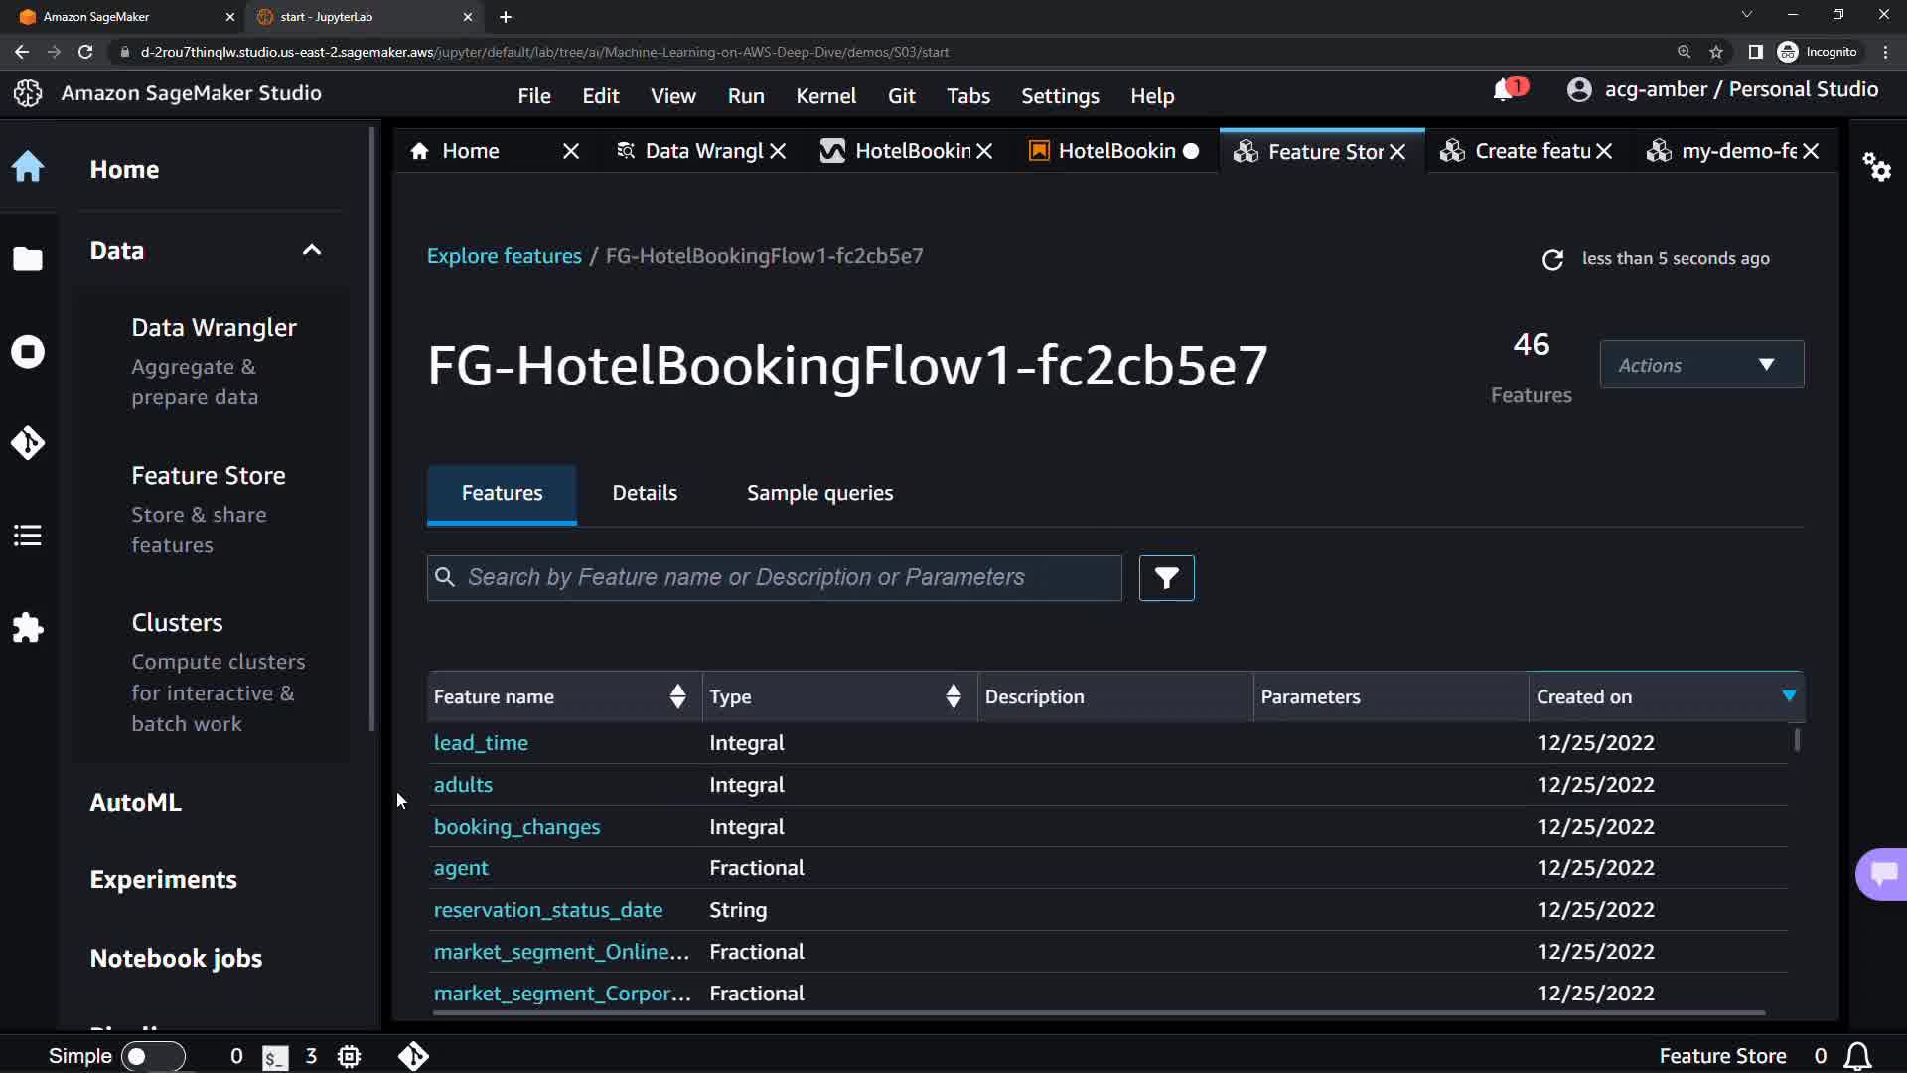Click the refresh icon near timestamp
This screenshot has width=1907, height=1073.
click(1552, 259)
